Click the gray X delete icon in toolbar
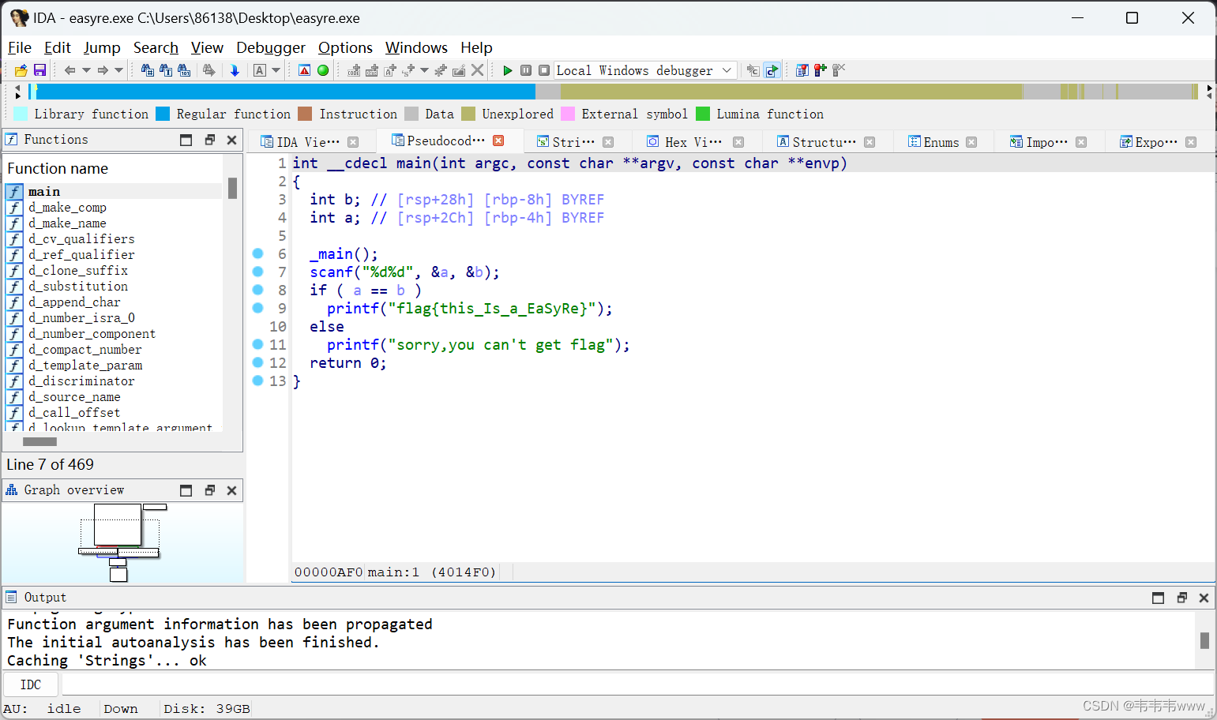This screenshot has width=1217, height=720. (x=477, y=70)
